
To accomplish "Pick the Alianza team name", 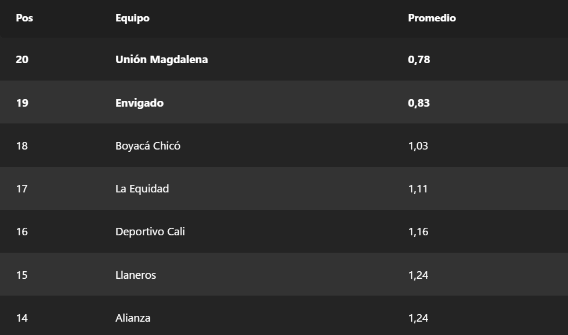I will [x=133, y=318].
